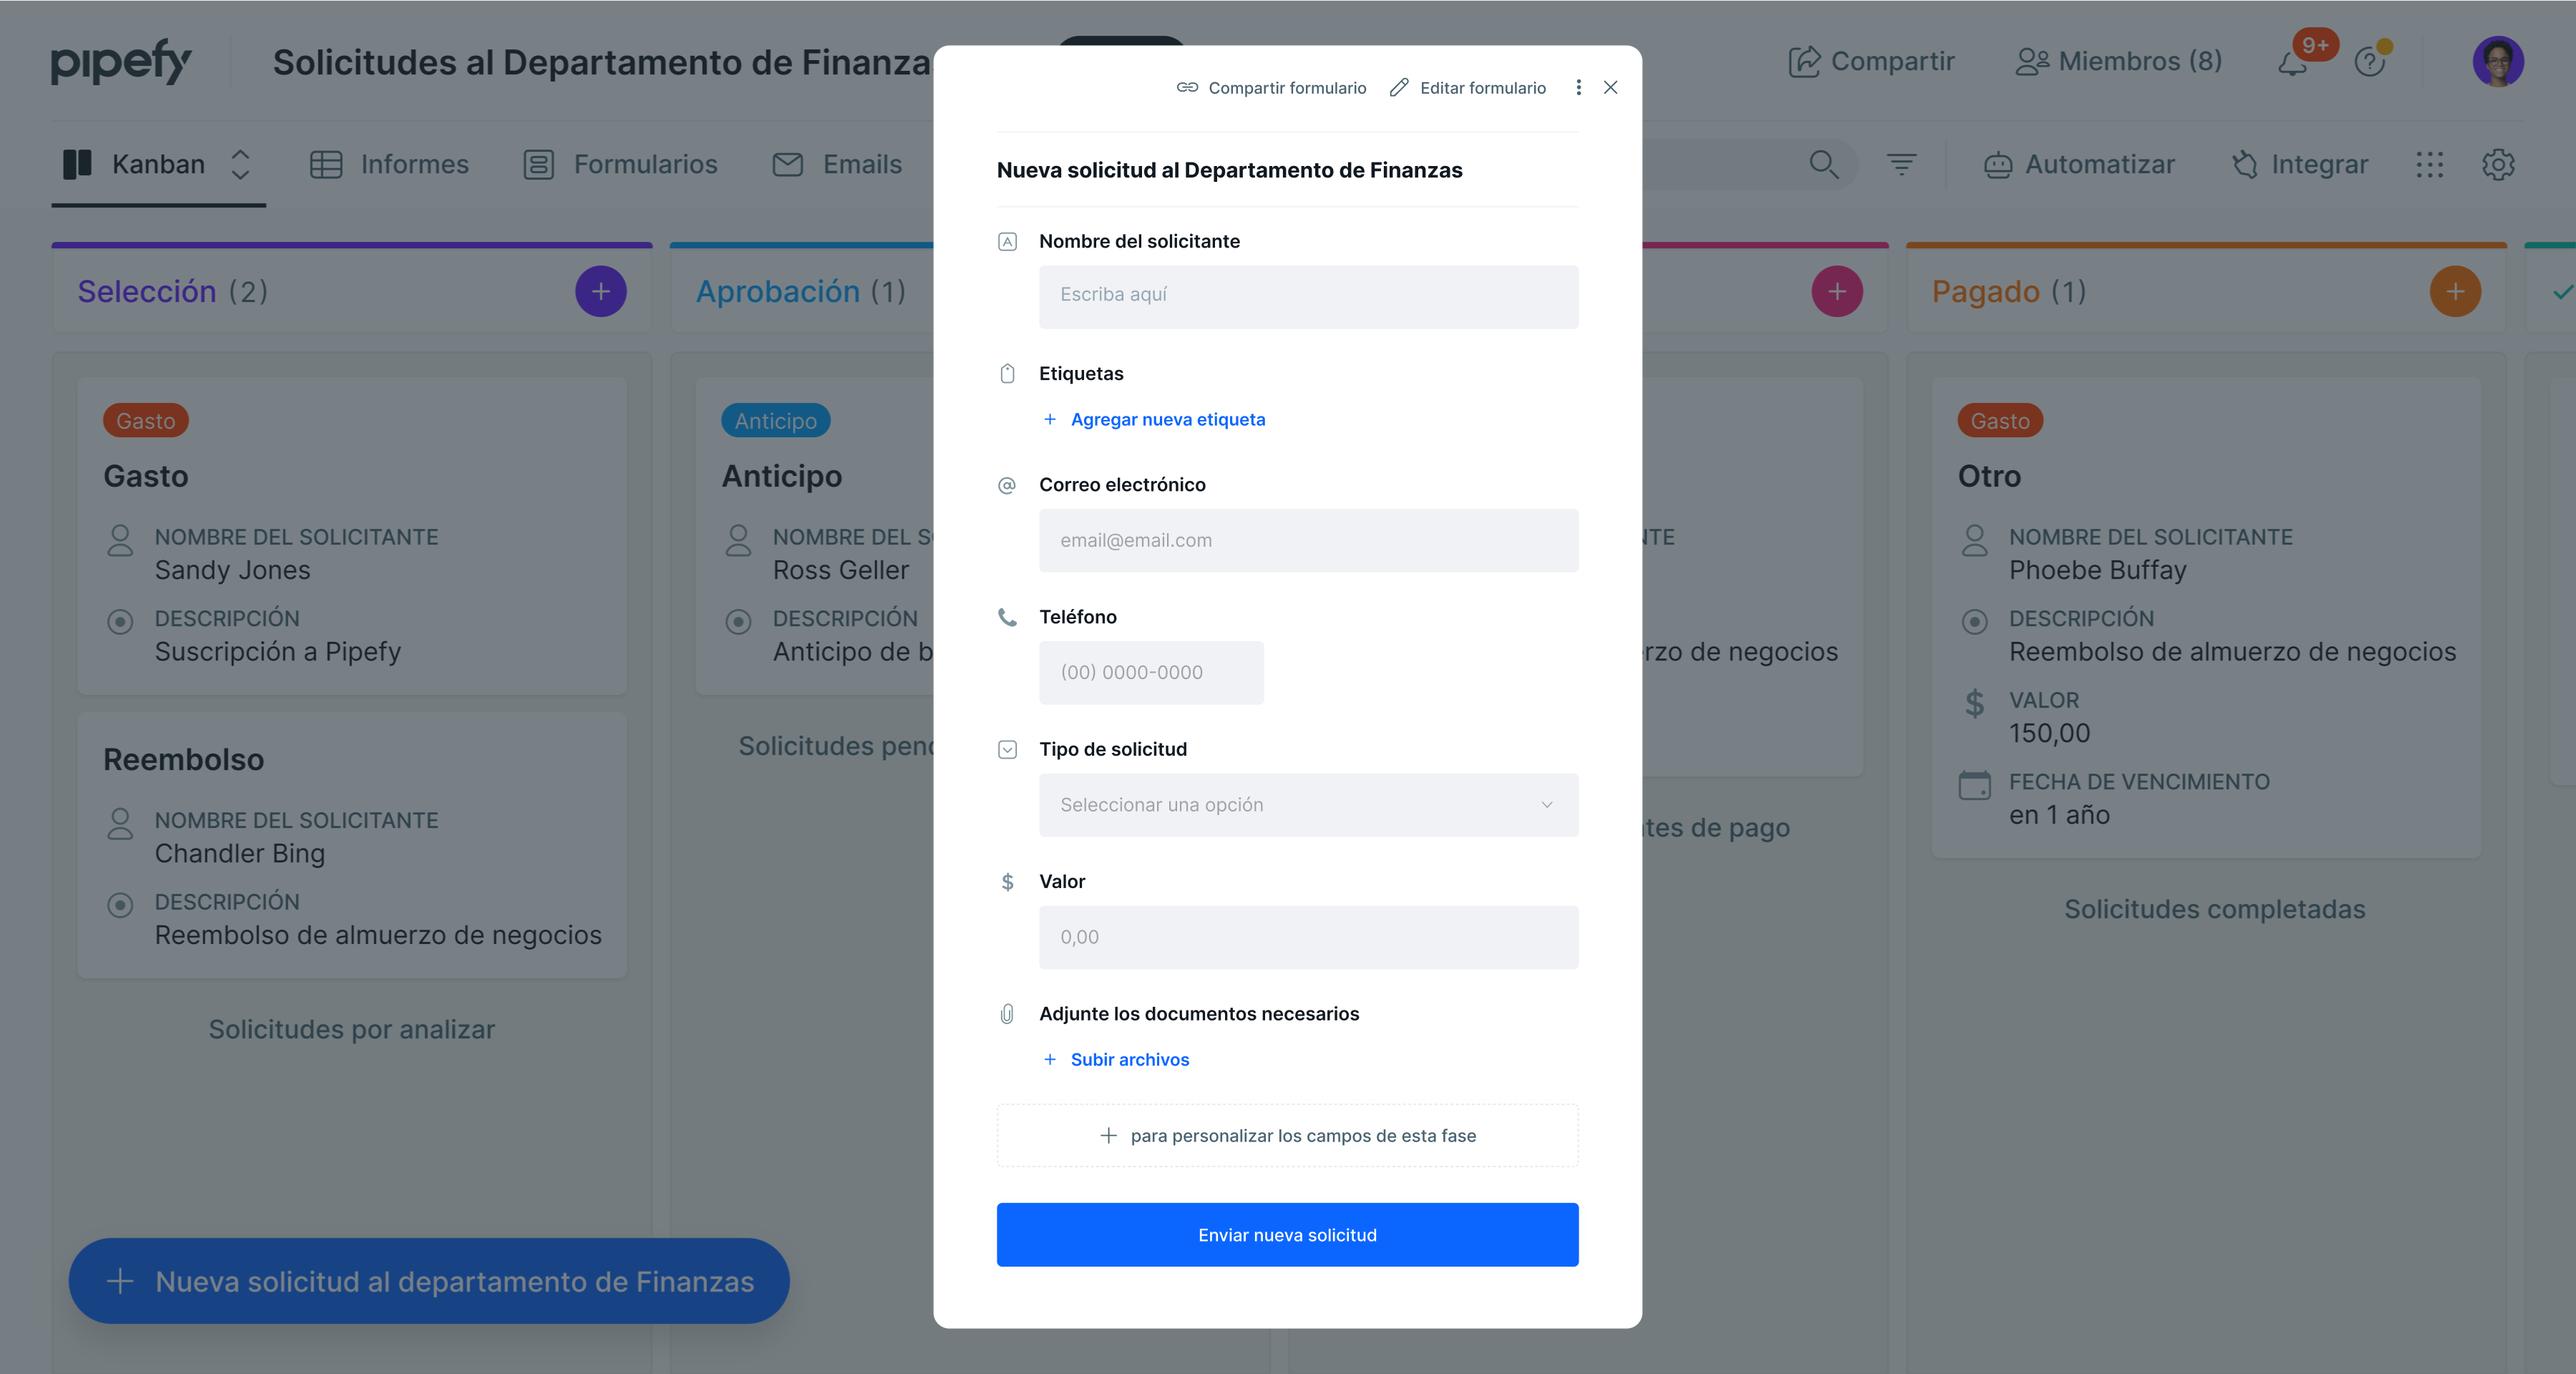This screenshot has width=2576, height=1374.
Task: Click Agregar nueva etiqueta link
Action: coord(1166,420)
